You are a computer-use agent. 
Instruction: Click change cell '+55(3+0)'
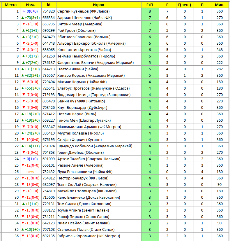[31, 88]
